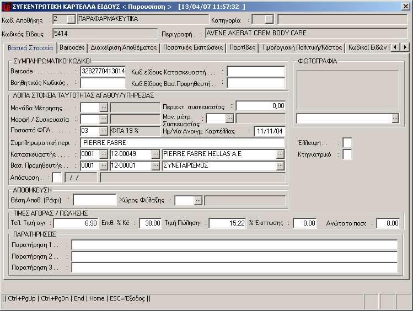The width and height of the screenshot is (413, 311).
Task: Open Ποσοτικές Εκπτώσεις tab
Action: tap(193, 47)
